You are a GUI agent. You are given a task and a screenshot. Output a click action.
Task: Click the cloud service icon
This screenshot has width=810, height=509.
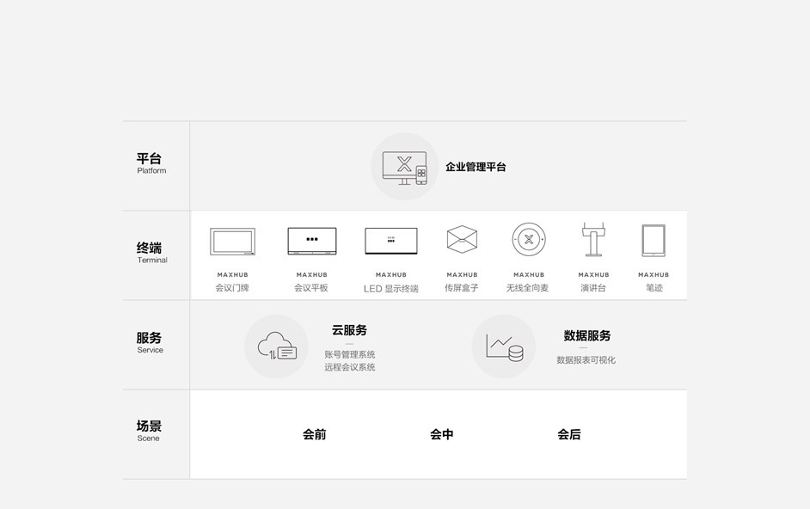276,346
